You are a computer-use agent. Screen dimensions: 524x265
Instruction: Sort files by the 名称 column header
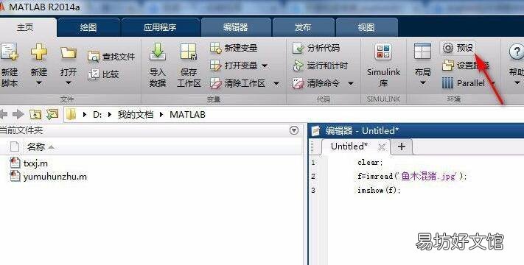(36, 146)
